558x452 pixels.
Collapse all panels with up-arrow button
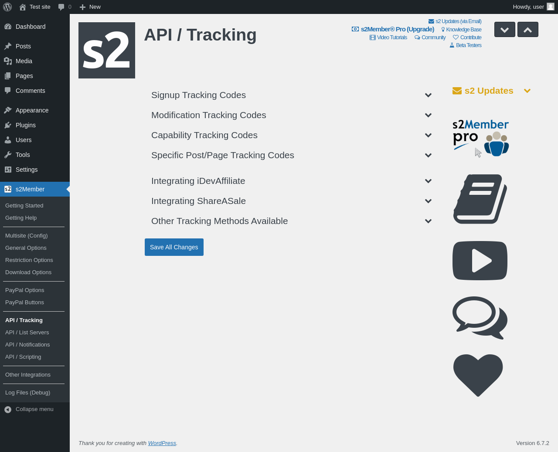(528, 30)
